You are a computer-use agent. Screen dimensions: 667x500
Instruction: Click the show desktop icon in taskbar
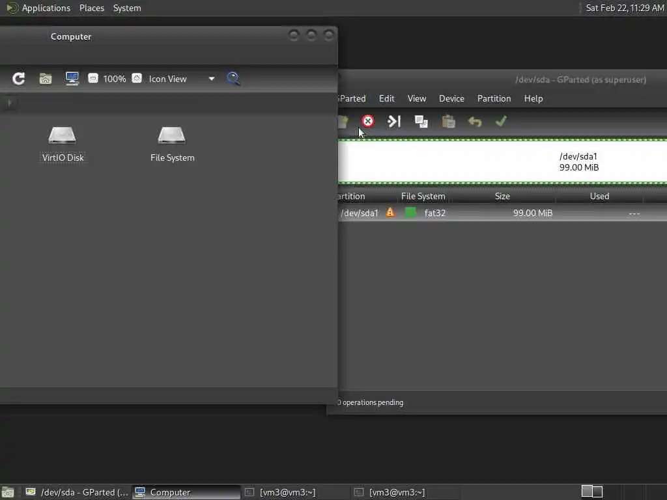pos(8,492)
